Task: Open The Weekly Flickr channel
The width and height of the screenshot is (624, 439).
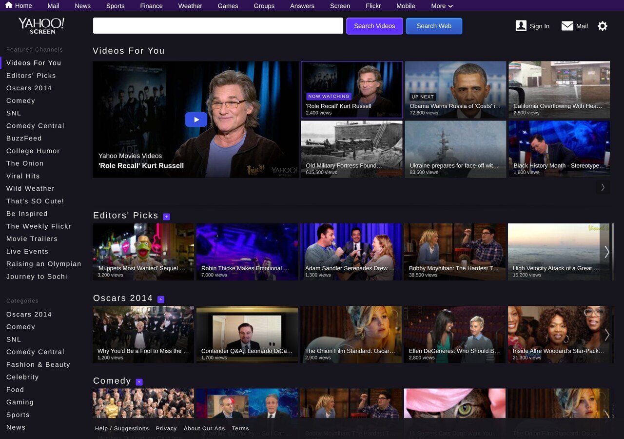Action: pyautogui.click(x=39, y=226)
